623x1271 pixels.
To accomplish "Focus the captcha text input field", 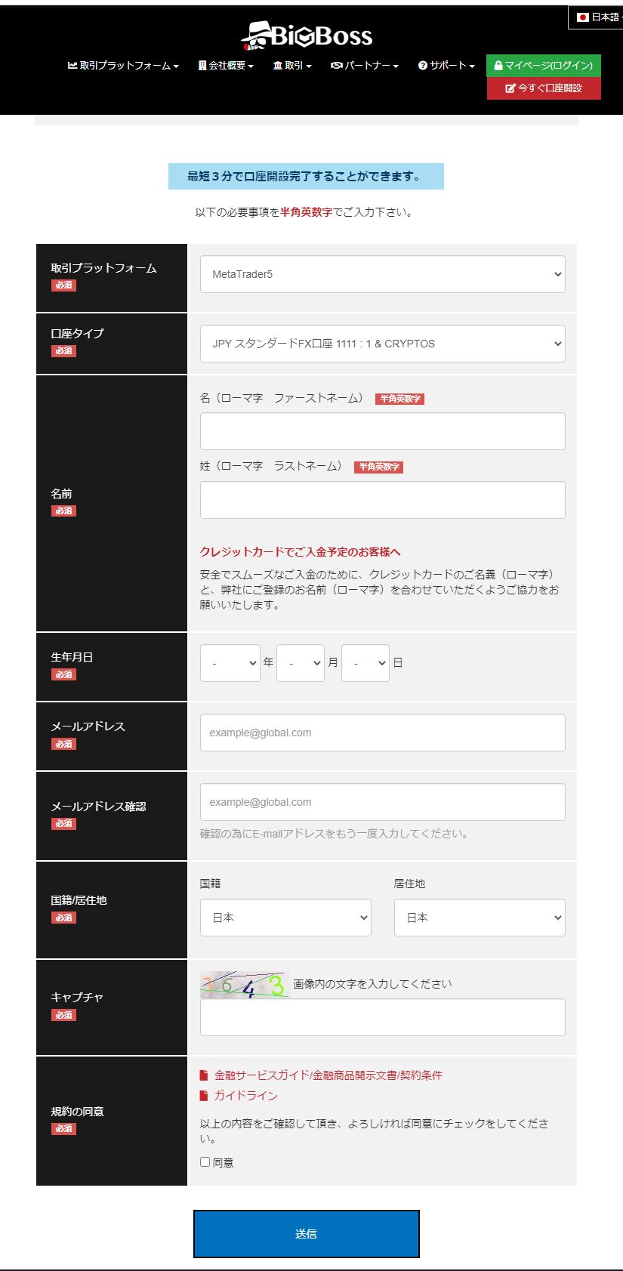I will 383,1017.
